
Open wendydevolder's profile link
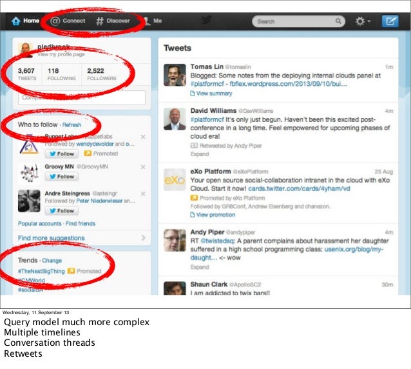[x=95, y=144]
